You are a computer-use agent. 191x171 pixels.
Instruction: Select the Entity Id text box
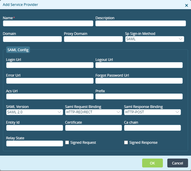35,128
